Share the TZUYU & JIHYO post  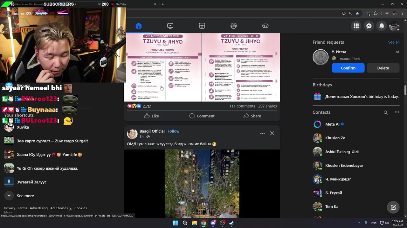pyautogui.click(x=252, y=116)
